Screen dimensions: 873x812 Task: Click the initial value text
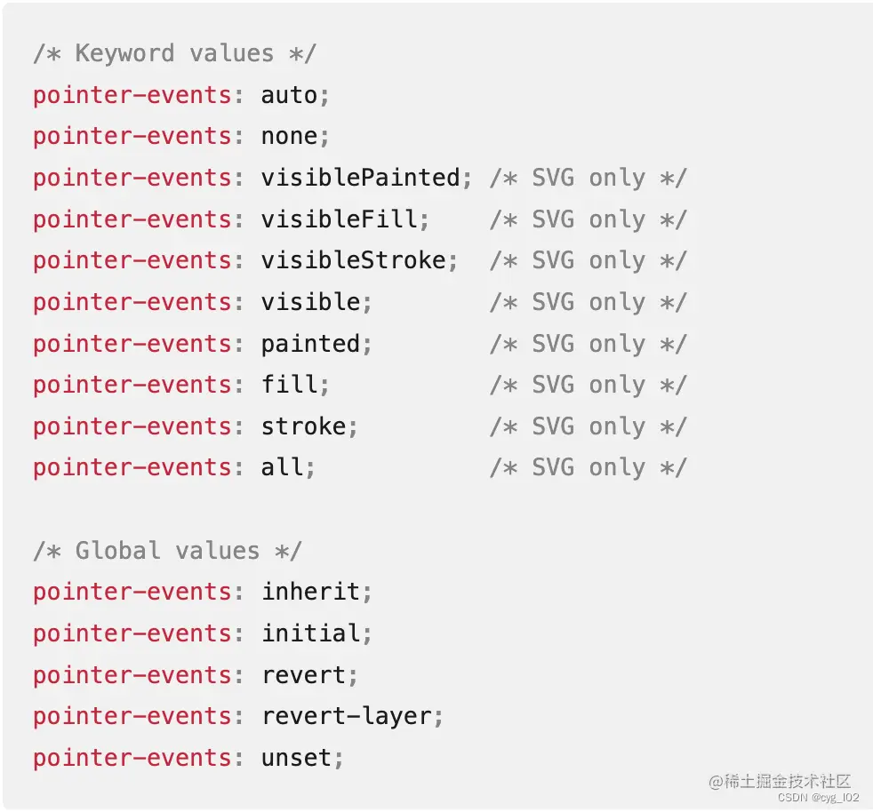310,633
